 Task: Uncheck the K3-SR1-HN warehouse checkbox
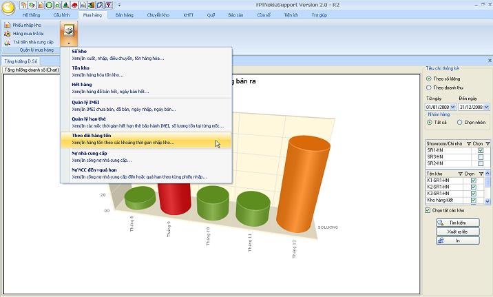coord(474,194)
